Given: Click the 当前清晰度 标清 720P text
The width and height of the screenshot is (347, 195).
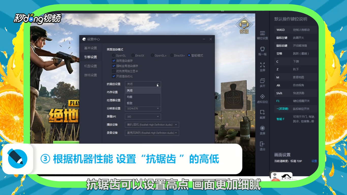Looking at the screenshot, I should pyautogui.click(x=288, y=161).
